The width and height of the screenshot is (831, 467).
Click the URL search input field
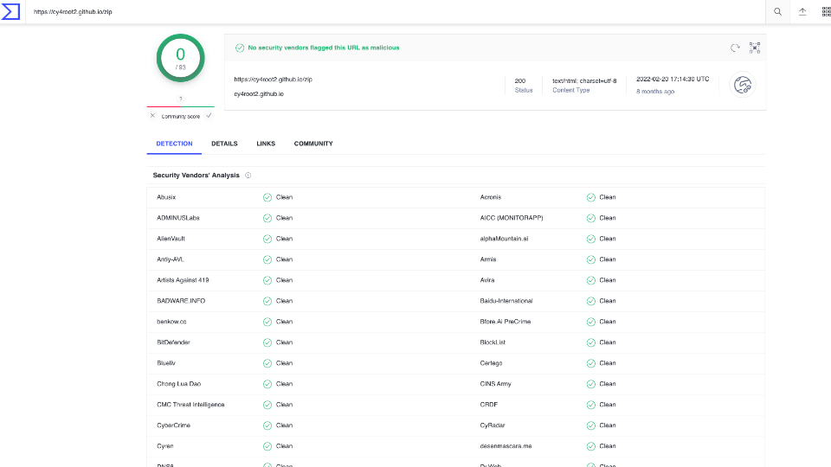pos(396,11)
